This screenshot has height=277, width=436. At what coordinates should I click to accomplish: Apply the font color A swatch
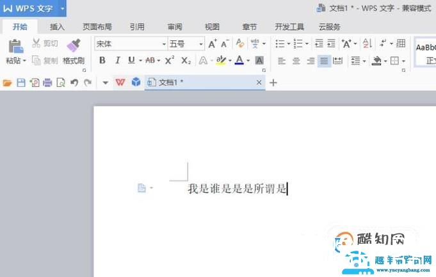(x=239, y=60)
